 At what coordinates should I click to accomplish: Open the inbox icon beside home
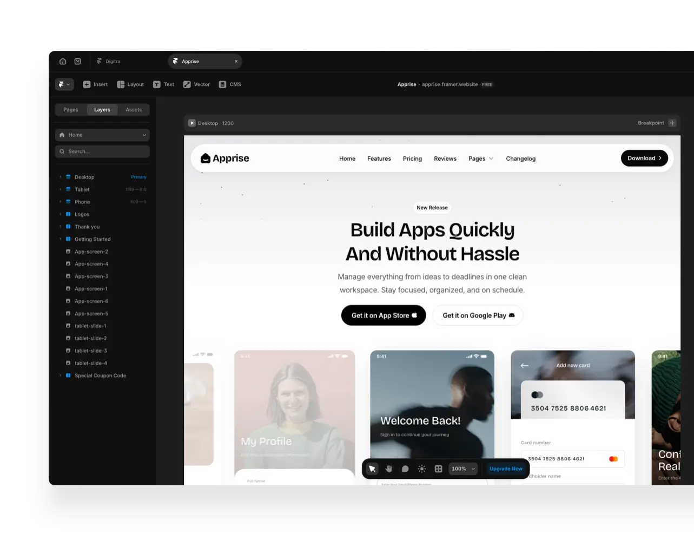pyautogui.click(x=78, y=61)
